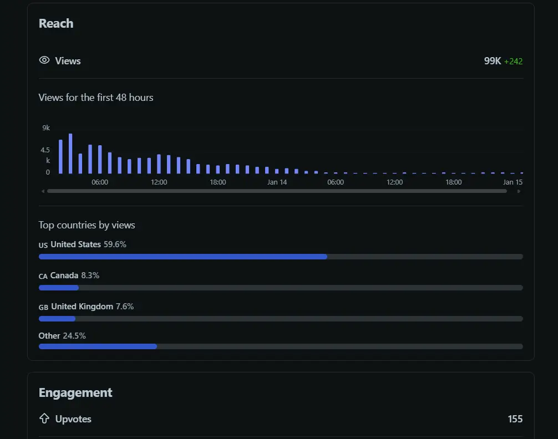The image size is (558, 439).
Task: Click the green +242 views change
Action: pos(513,62)
